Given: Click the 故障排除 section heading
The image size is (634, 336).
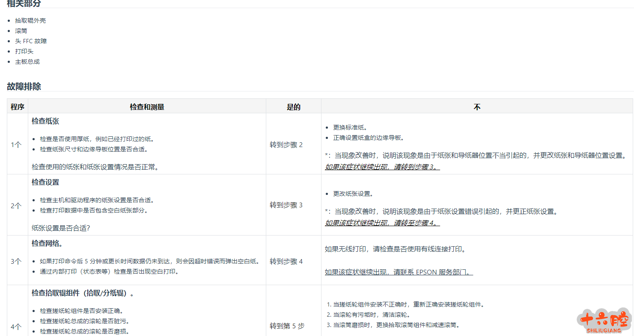Looking at the screenshot, I should pyautogui.click(x=24, y=86).
